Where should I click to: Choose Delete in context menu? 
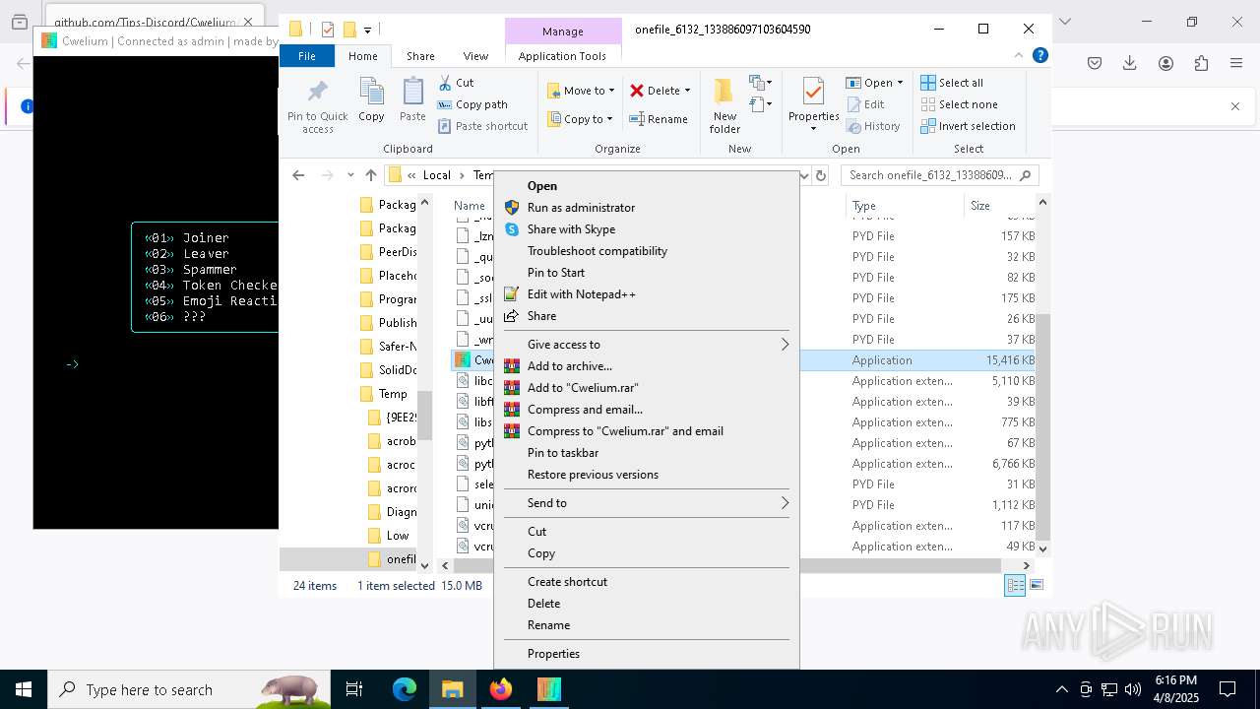646,604
